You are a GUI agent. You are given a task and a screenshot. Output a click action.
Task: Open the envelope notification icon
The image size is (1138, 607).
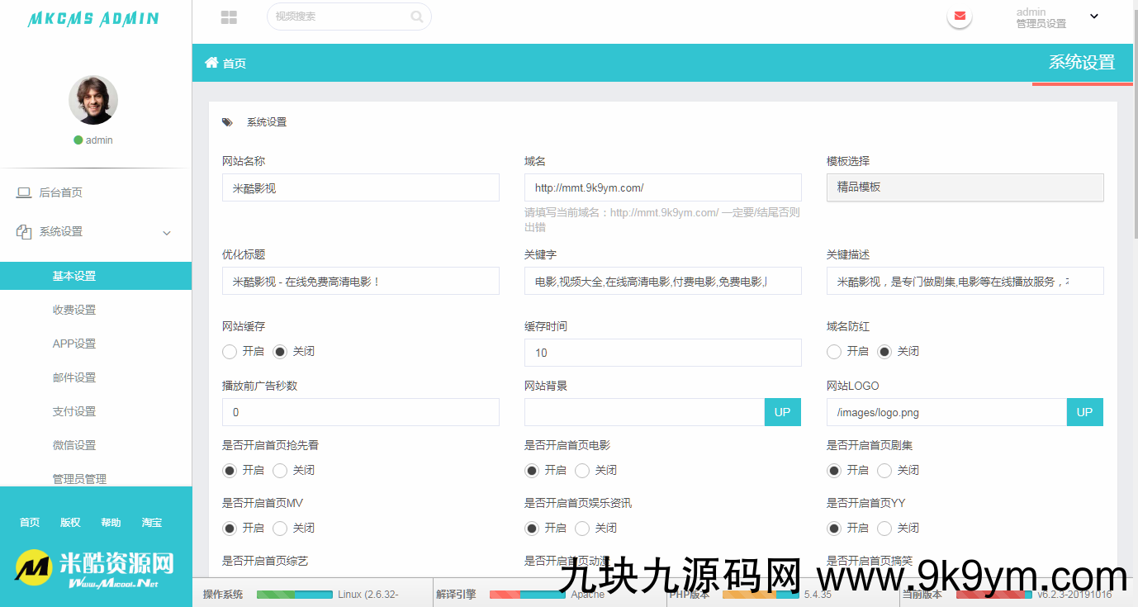click(958, 15)
